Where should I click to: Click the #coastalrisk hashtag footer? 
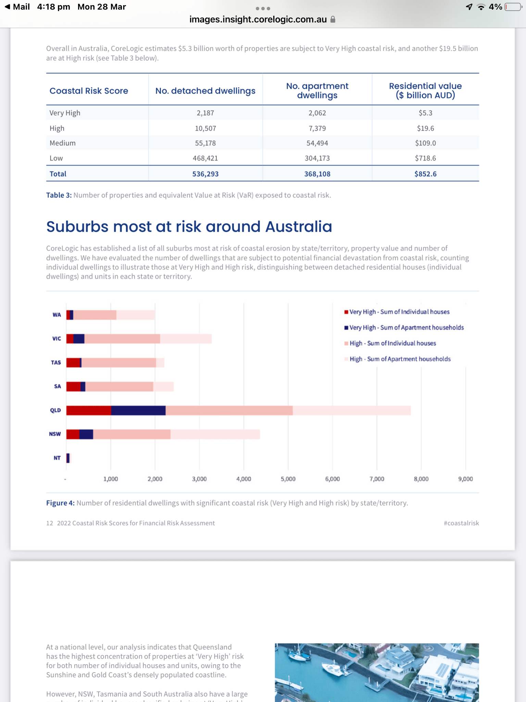point(461,523)
